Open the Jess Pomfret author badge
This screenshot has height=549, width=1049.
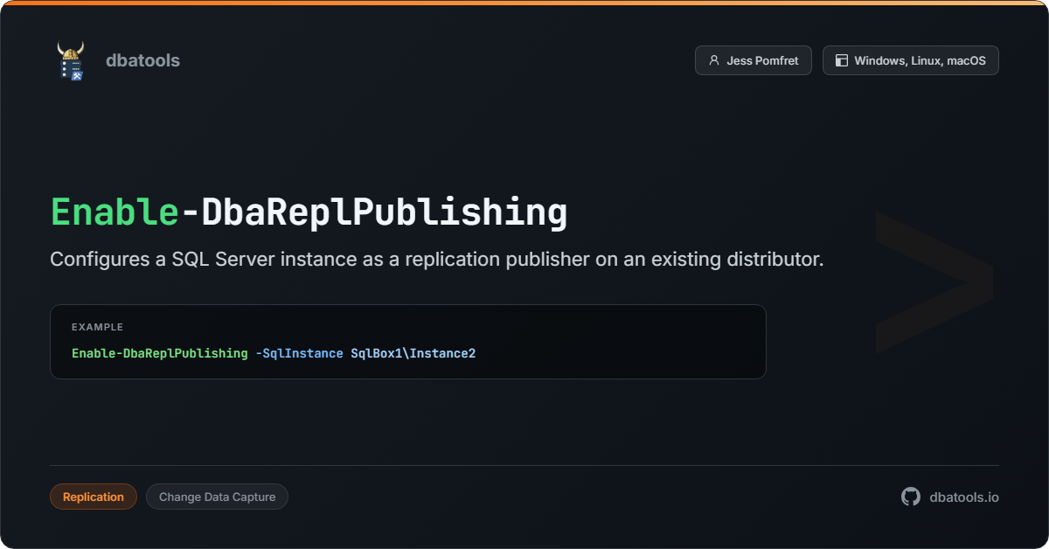753,60
